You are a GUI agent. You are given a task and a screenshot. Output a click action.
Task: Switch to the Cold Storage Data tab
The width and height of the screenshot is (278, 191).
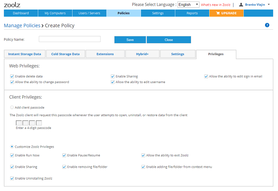66,54
